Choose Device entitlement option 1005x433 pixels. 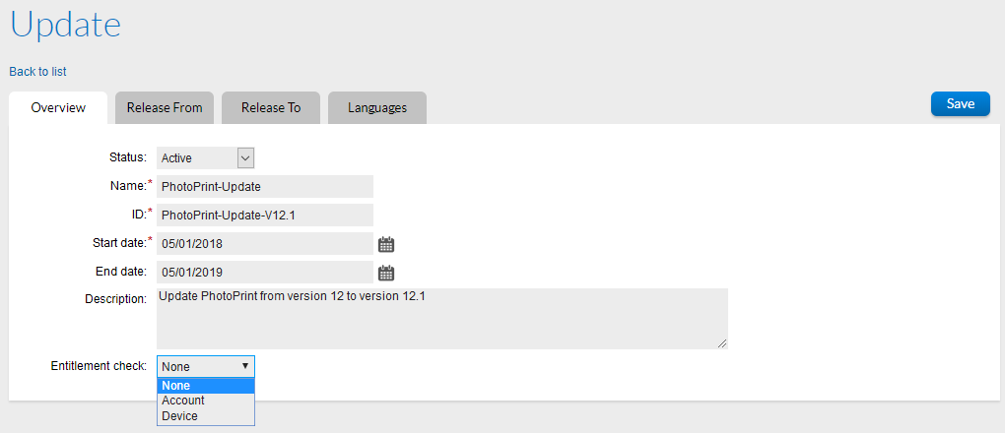205,416
